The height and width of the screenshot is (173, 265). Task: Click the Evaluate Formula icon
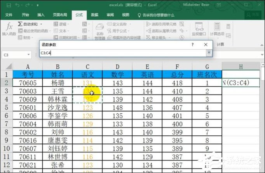point(182,37)
